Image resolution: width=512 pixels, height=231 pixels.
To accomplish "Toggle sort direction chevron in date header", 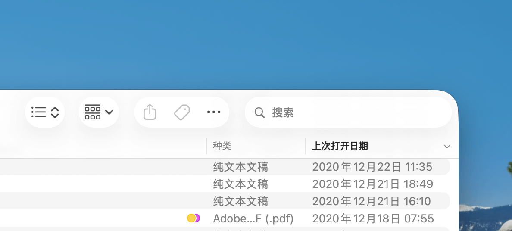I will pos(447,147).
